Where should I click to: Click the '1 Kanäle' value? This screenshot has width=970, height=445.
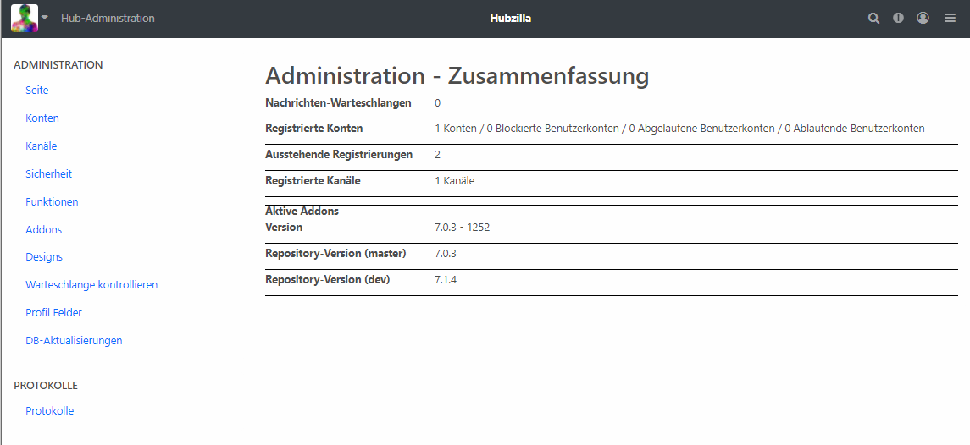455,180
